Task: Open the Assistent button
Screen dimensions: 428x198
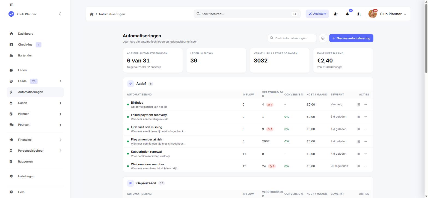Action: pos(317,14)
